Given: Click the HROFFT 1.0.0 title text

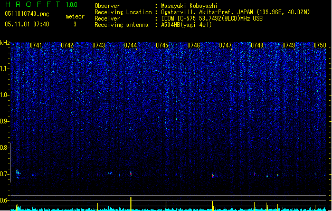Looking at the screenshot, I should coord(41,4).
